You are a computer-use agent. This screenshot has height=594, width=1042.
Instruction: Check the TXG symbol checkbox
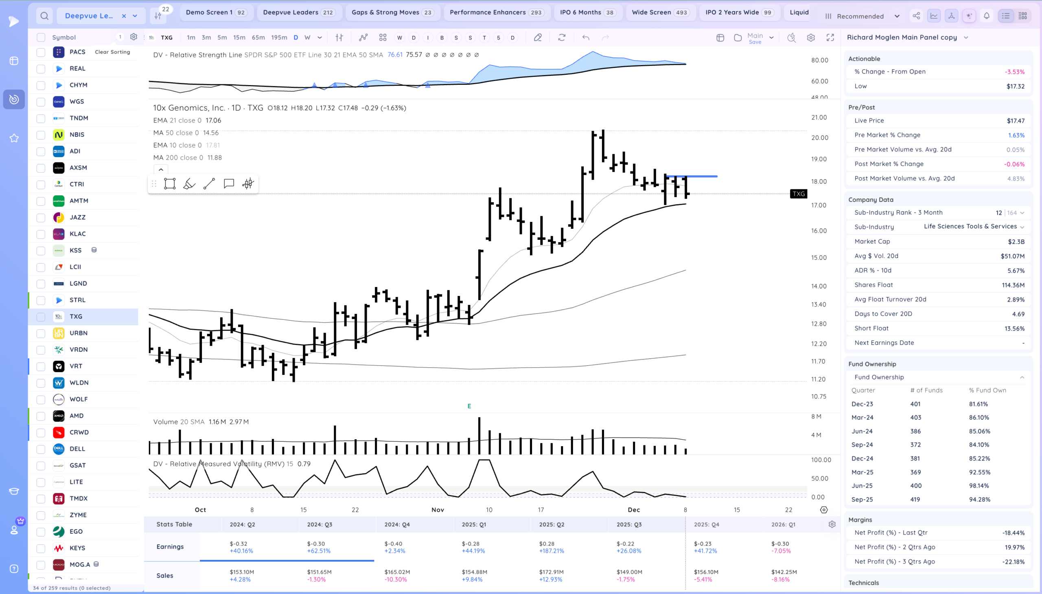pos(41,317)
